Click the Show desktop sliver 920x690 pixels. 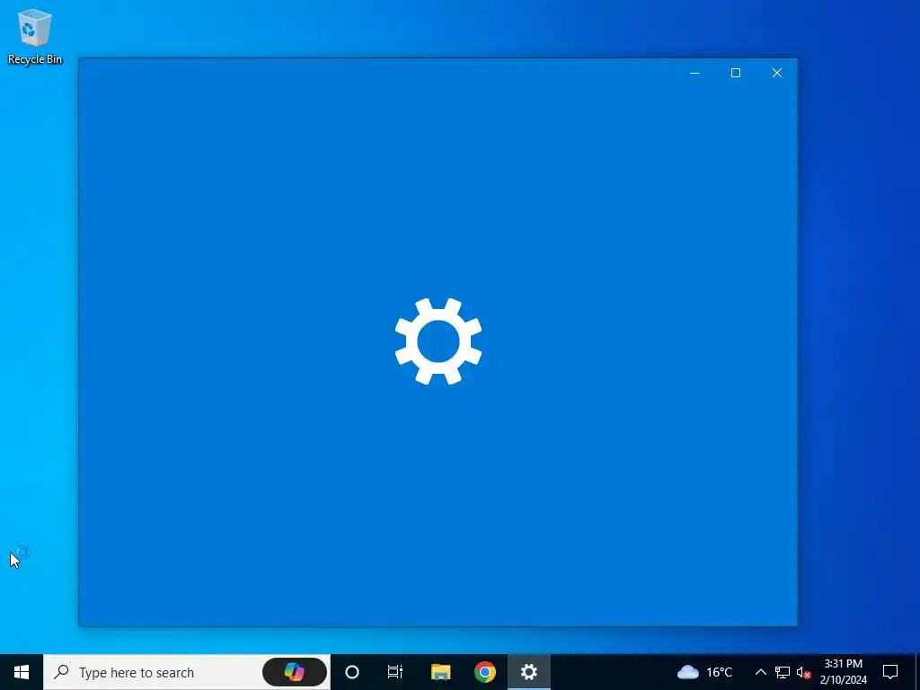(x=917, y=672)
